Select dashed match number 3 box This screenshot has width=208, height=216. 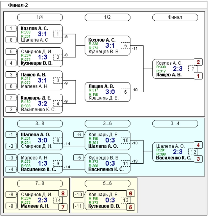coord(58,80)
